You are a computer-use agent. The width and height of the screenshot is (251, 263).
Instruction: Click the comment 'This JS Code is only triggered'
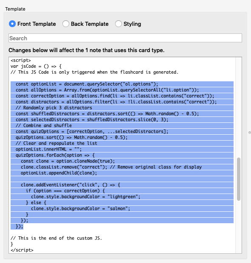(94, 72)
